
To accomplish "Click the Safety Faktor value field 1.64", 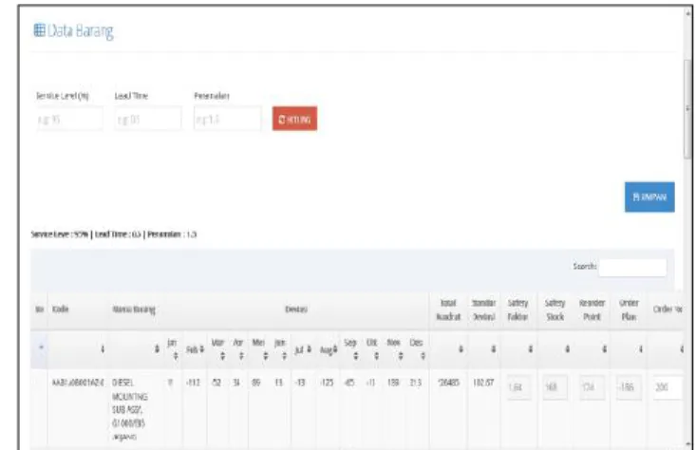I will 518,387.
